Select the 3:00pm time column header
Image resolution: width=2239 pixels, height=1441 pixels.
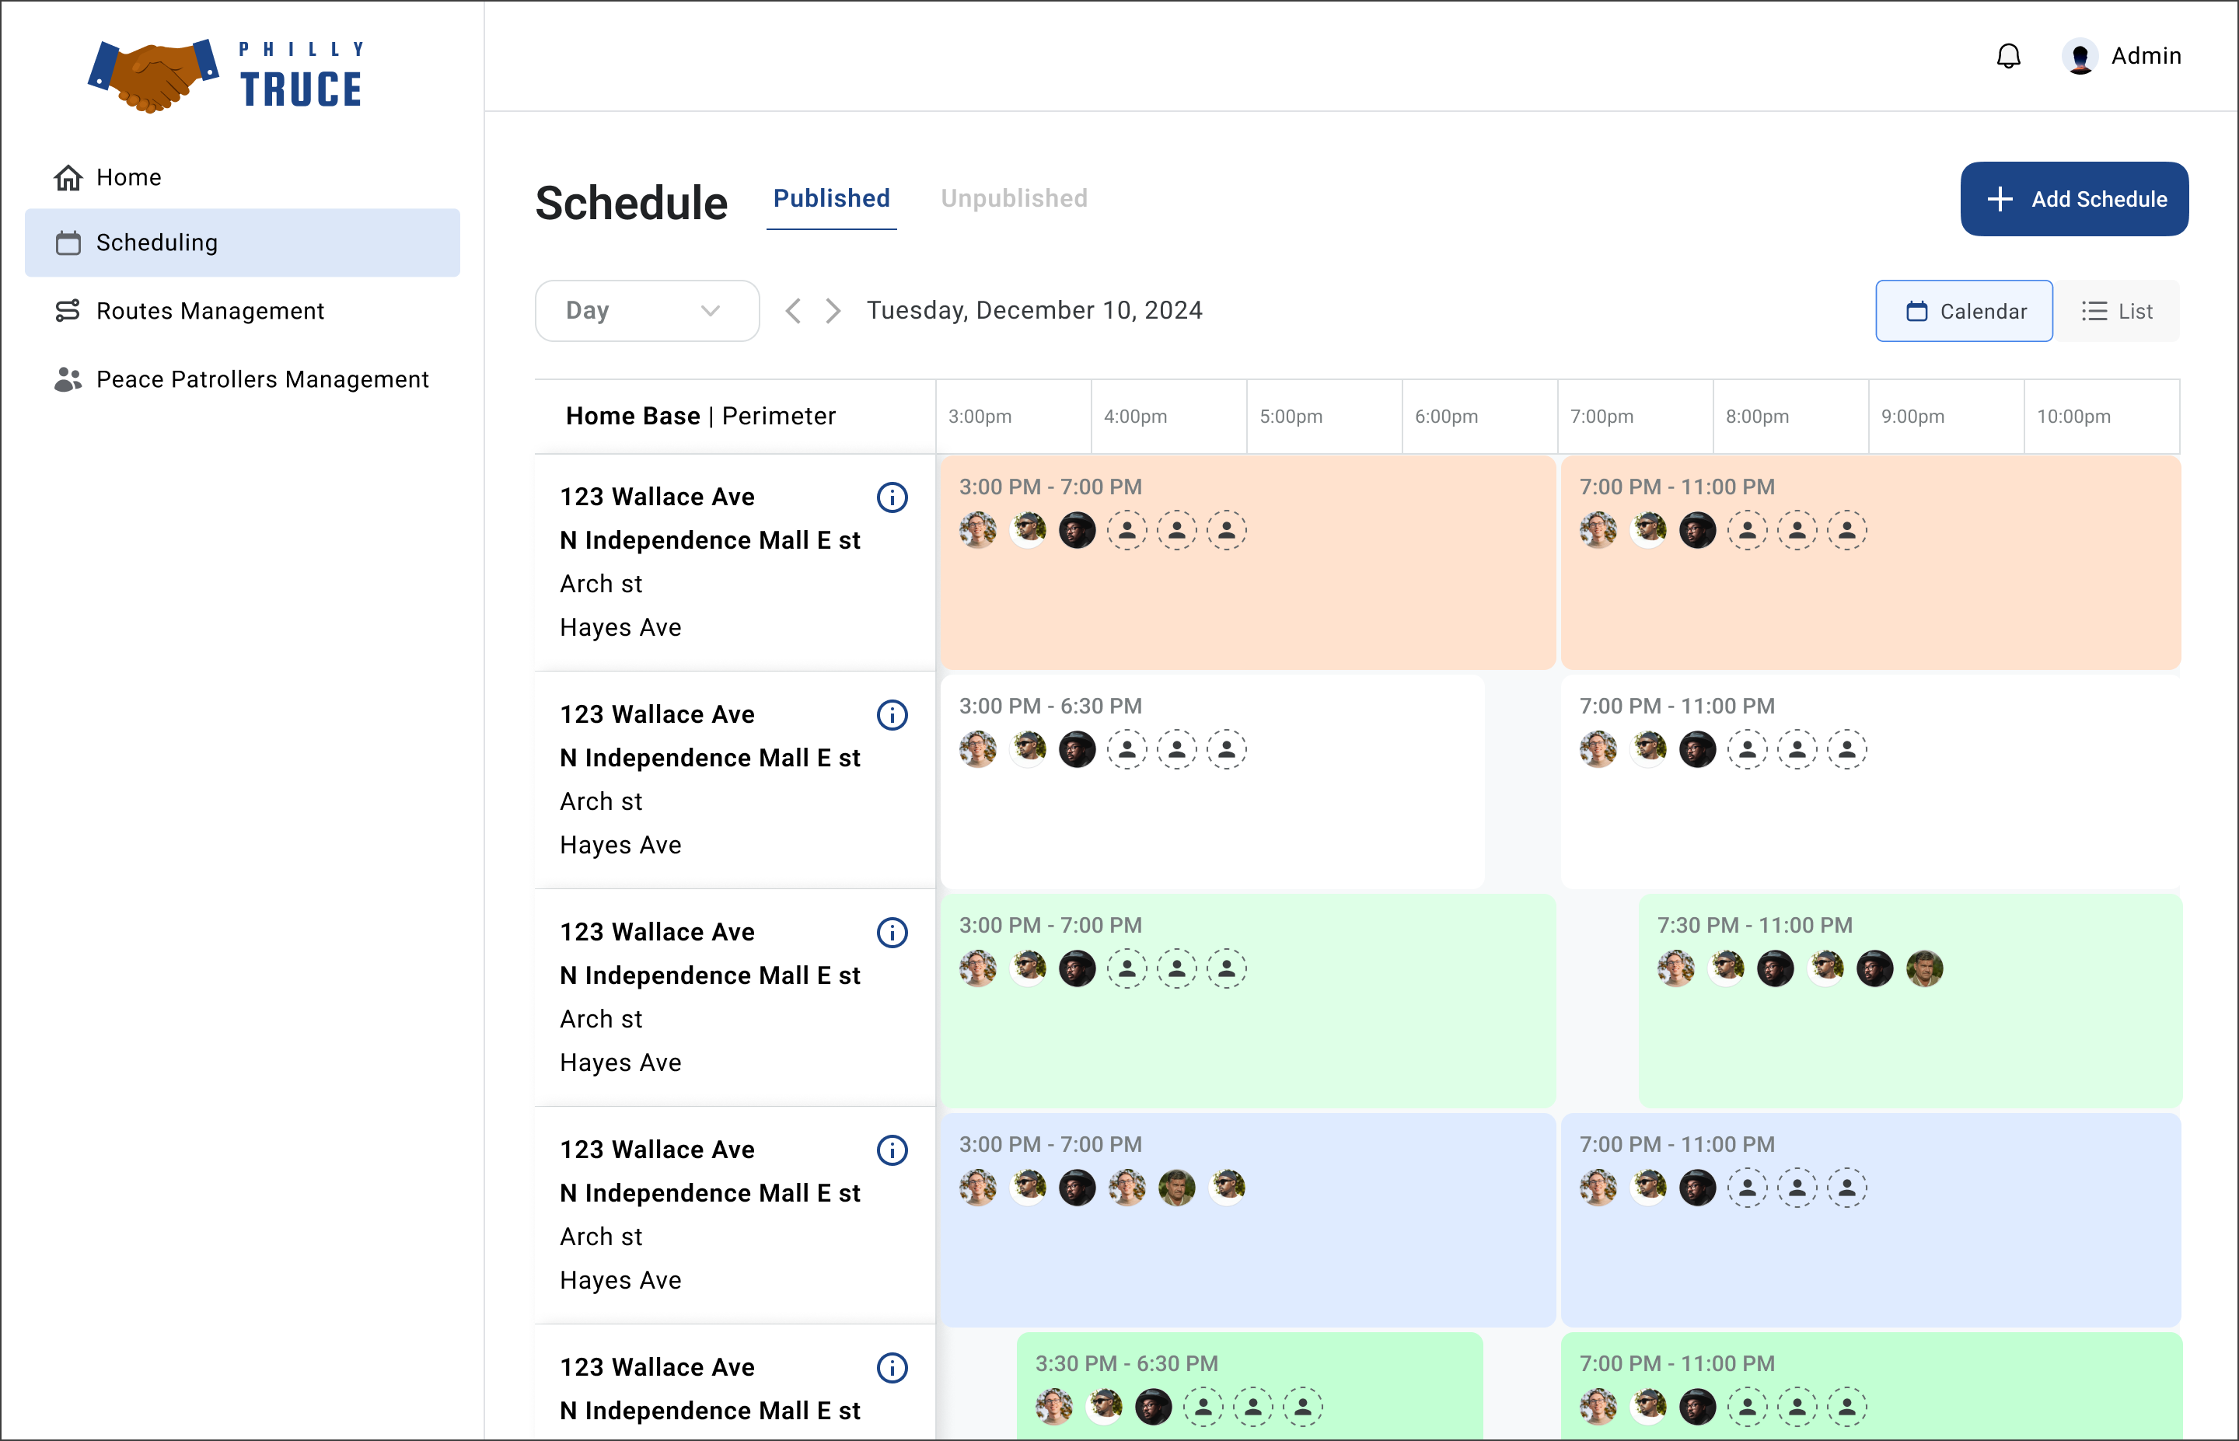[1013, 417]
